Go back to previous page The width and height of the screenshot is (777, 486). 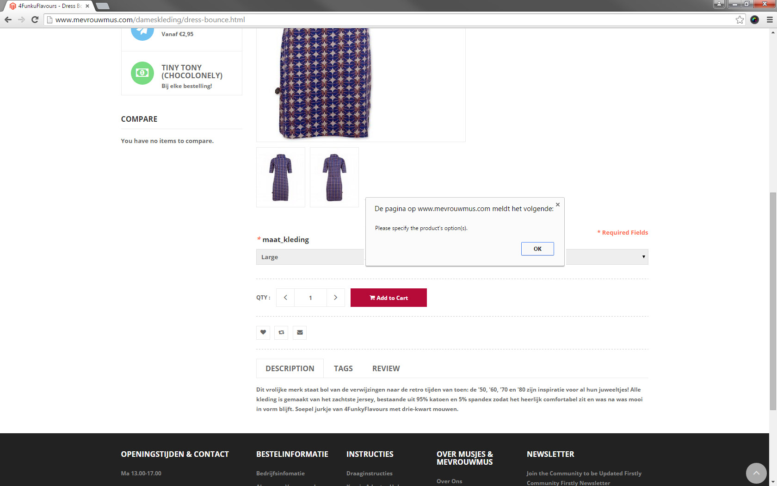point(8,19)
